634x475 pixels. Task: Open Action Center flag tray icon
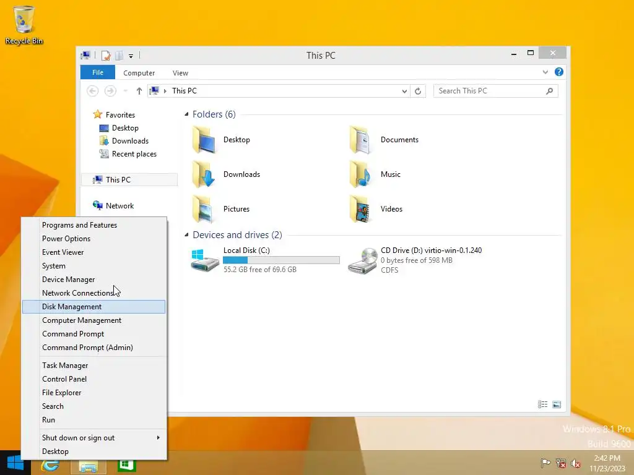point(545,463)
